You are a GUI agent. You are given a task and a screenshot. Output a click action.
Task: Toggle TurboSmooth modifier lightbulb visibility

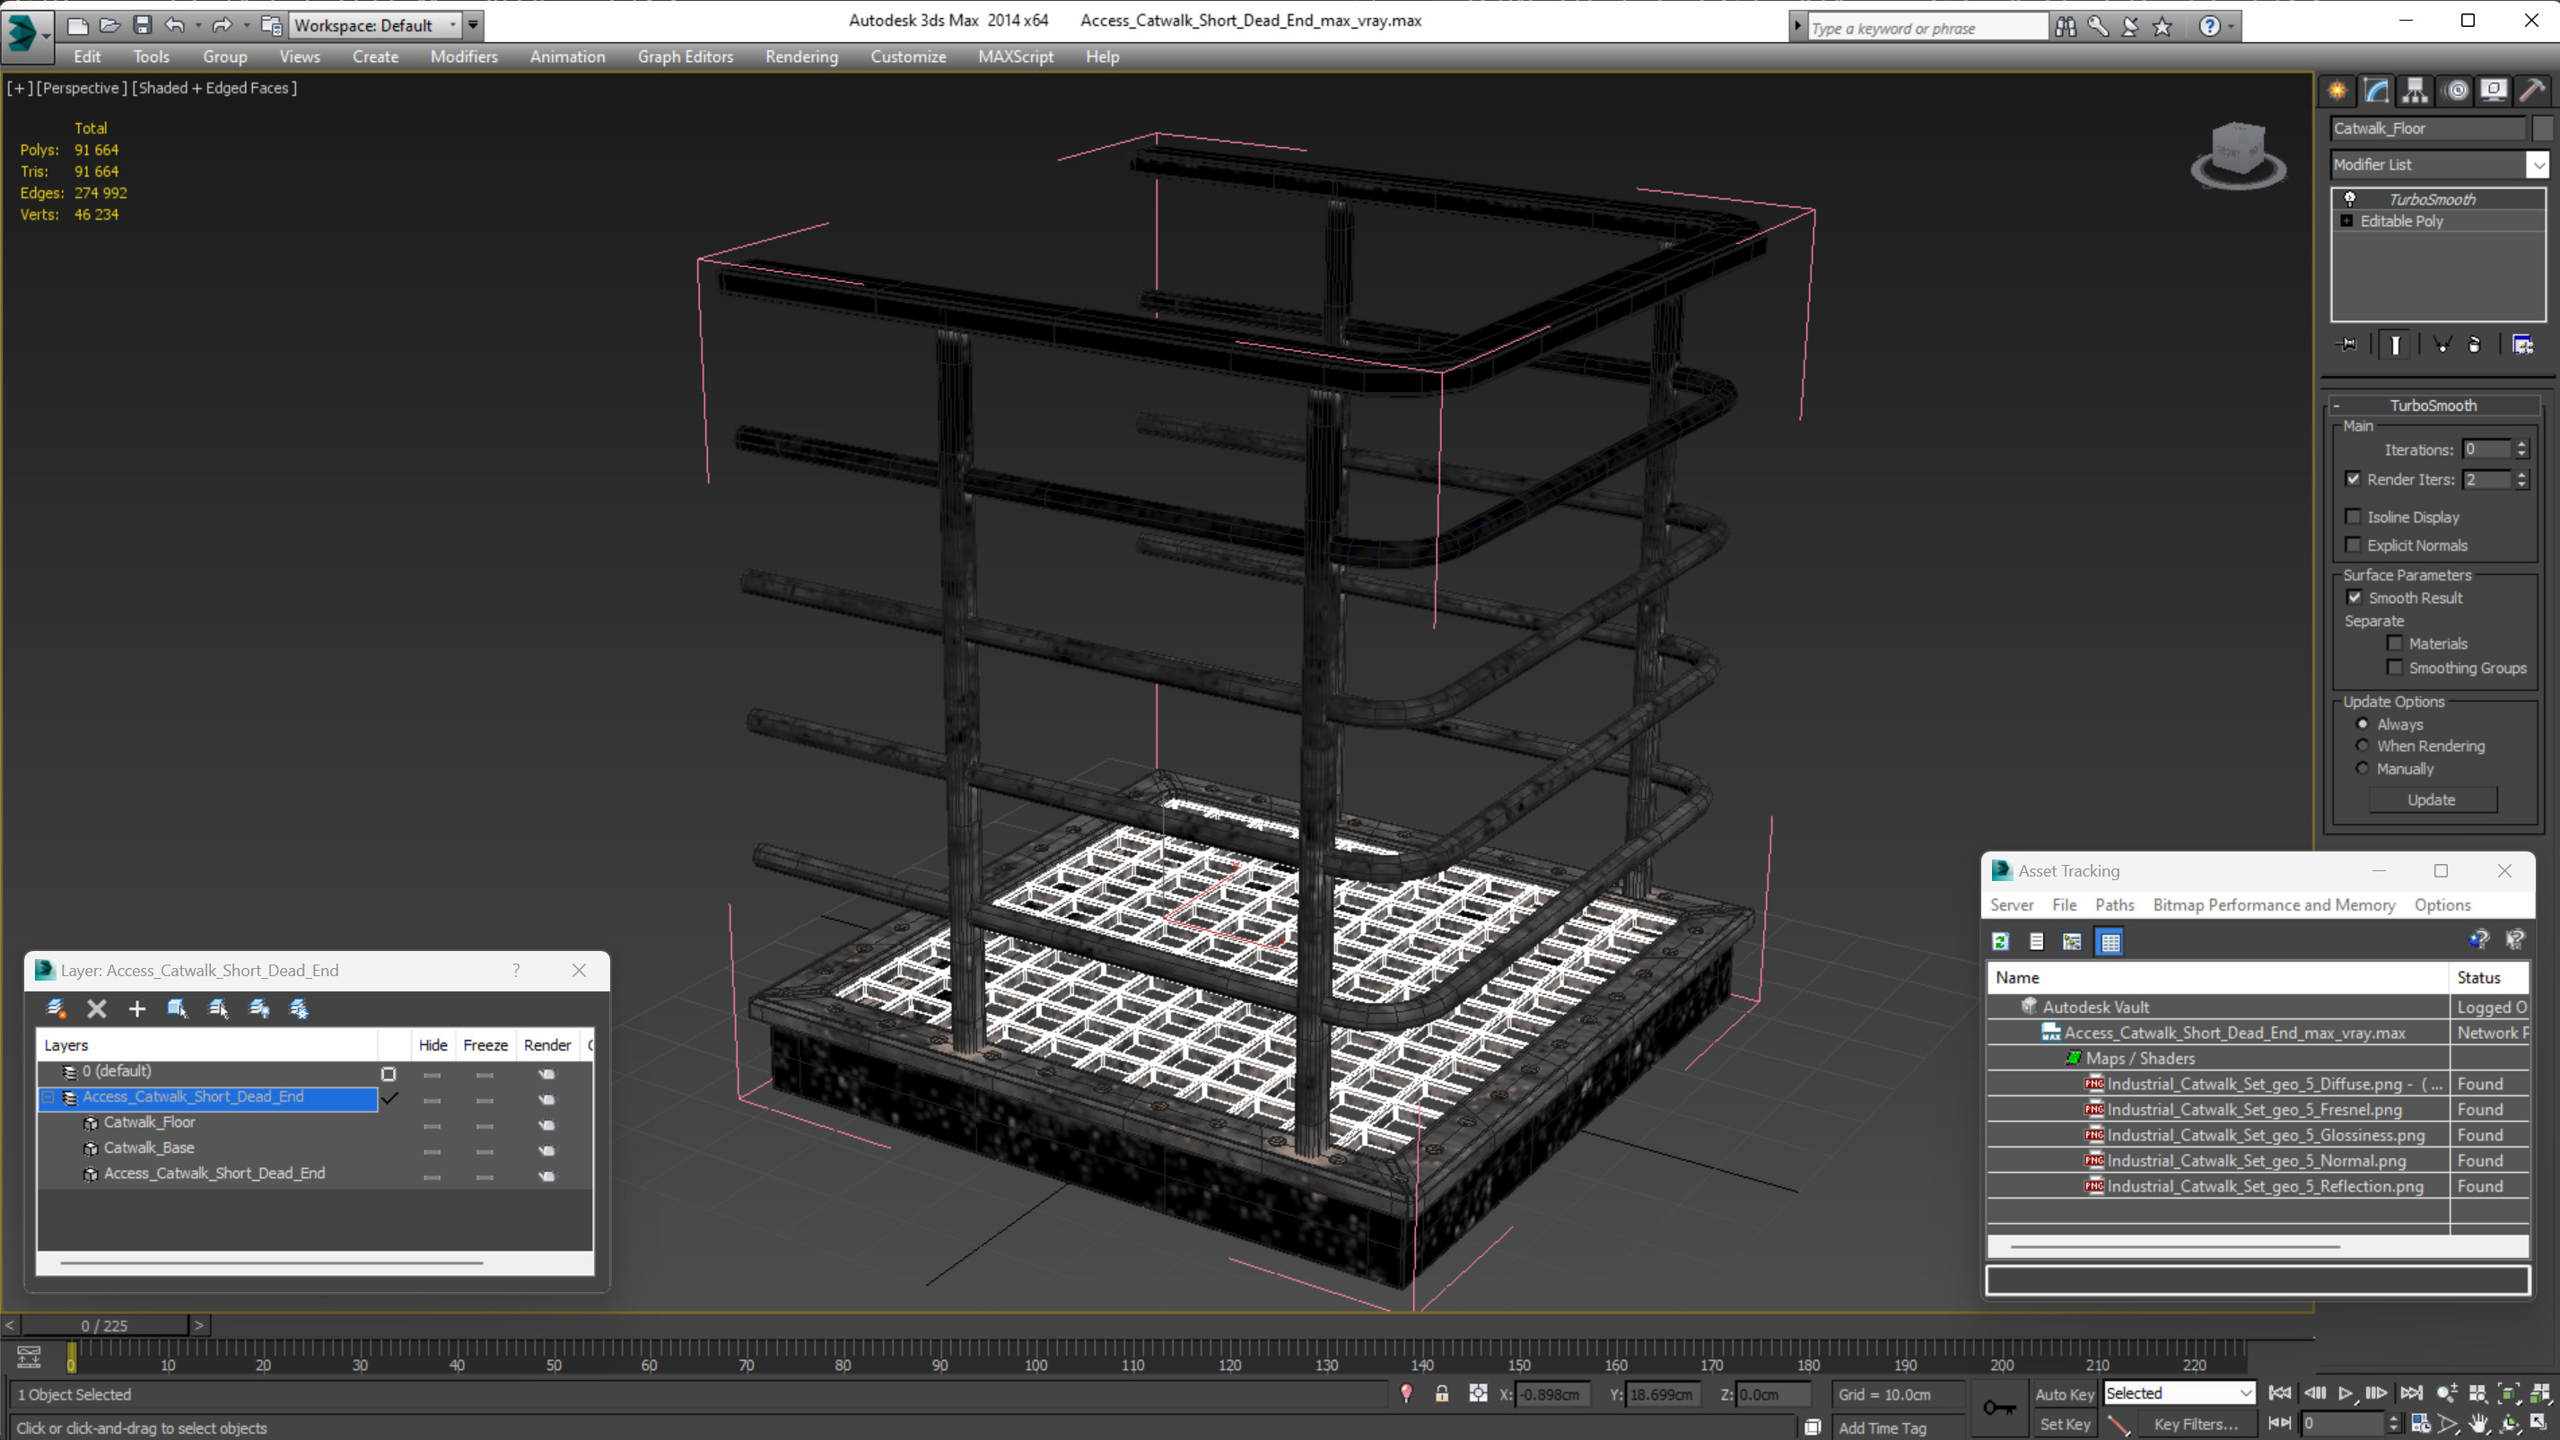click(x=2350, y=199)
